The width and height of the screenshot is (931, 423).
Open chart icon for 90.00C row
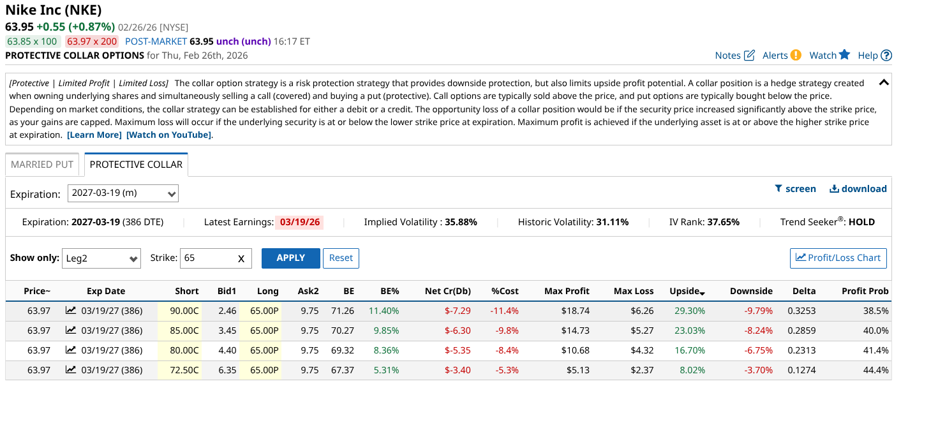[71, 311]
